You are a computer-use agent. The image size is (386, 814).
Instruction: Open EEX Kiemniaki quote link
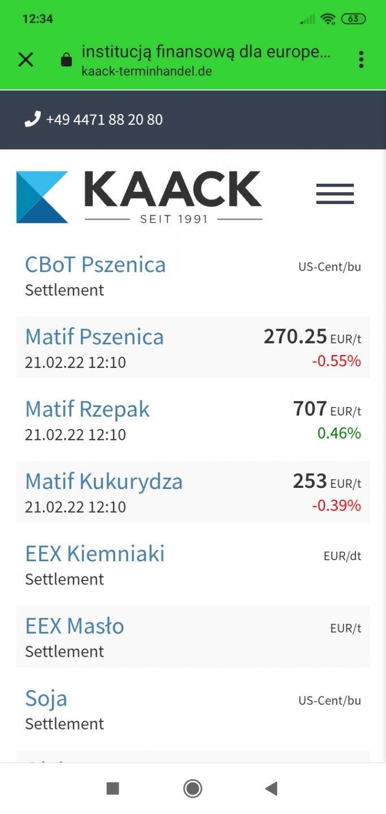pos(95,554)
